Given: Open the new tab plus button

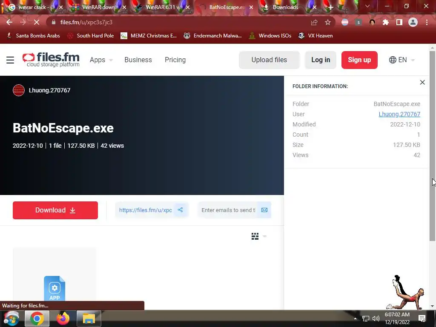Looking at the screenshot, I should [x=330, y=7].
